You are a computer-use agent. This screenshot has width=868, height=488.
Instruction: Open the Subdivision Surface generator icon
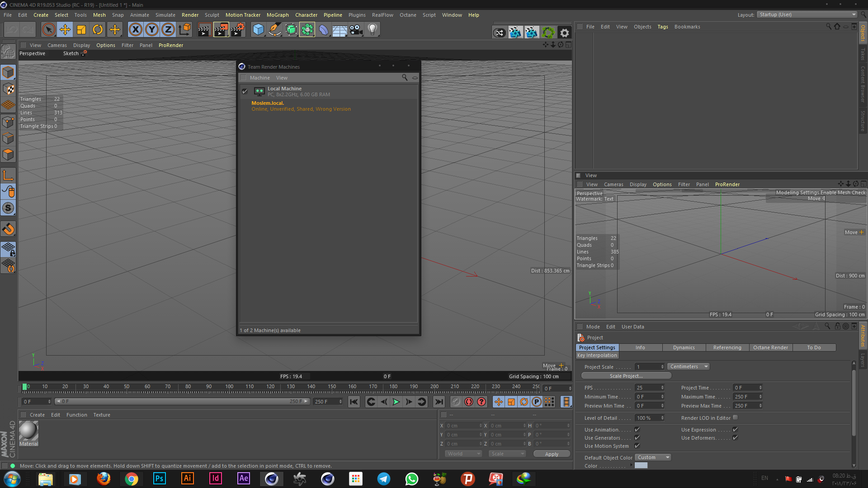click(x=291, y=30)
